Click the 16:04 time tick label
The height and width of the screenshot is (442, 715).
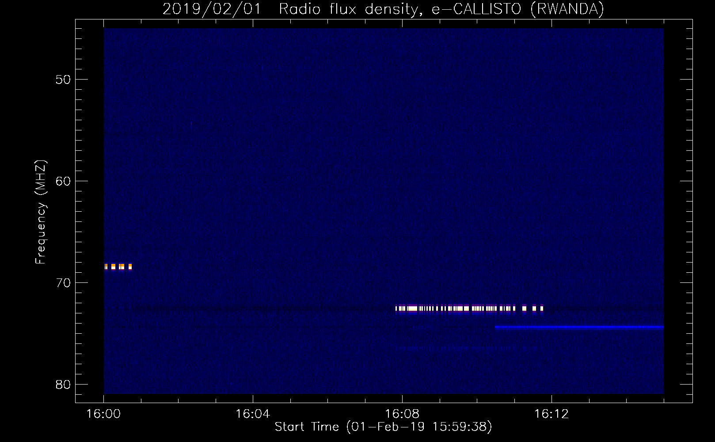[x=253, y=414]
